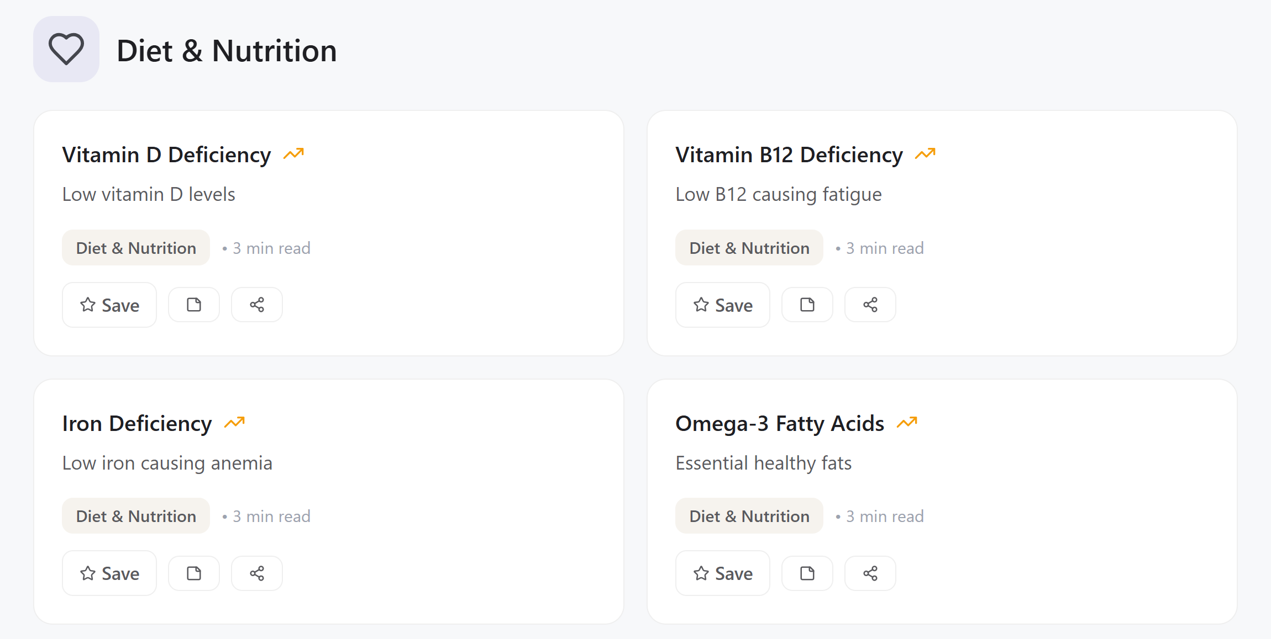The height and width of the screenshot is (639, 1271).
Task: Click the trending arrow beside Vitamin D Deficiency
Action: coord(295,153)
